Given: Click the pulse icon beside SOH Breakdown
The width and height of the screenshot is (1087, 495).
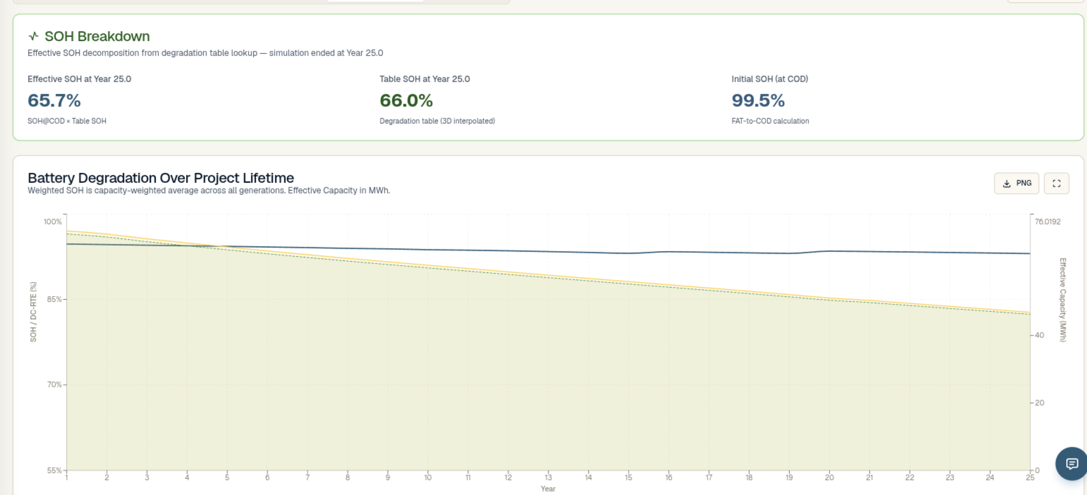Looking at the screenshot, I should [x=33, y=36].
